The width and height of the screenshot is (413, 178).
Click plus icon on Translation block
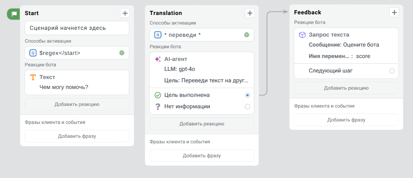(x=250, y=13)
